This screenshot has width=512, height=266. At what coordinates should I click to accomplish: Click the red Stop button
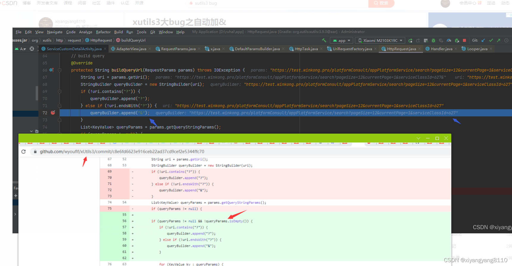[464, 40]
